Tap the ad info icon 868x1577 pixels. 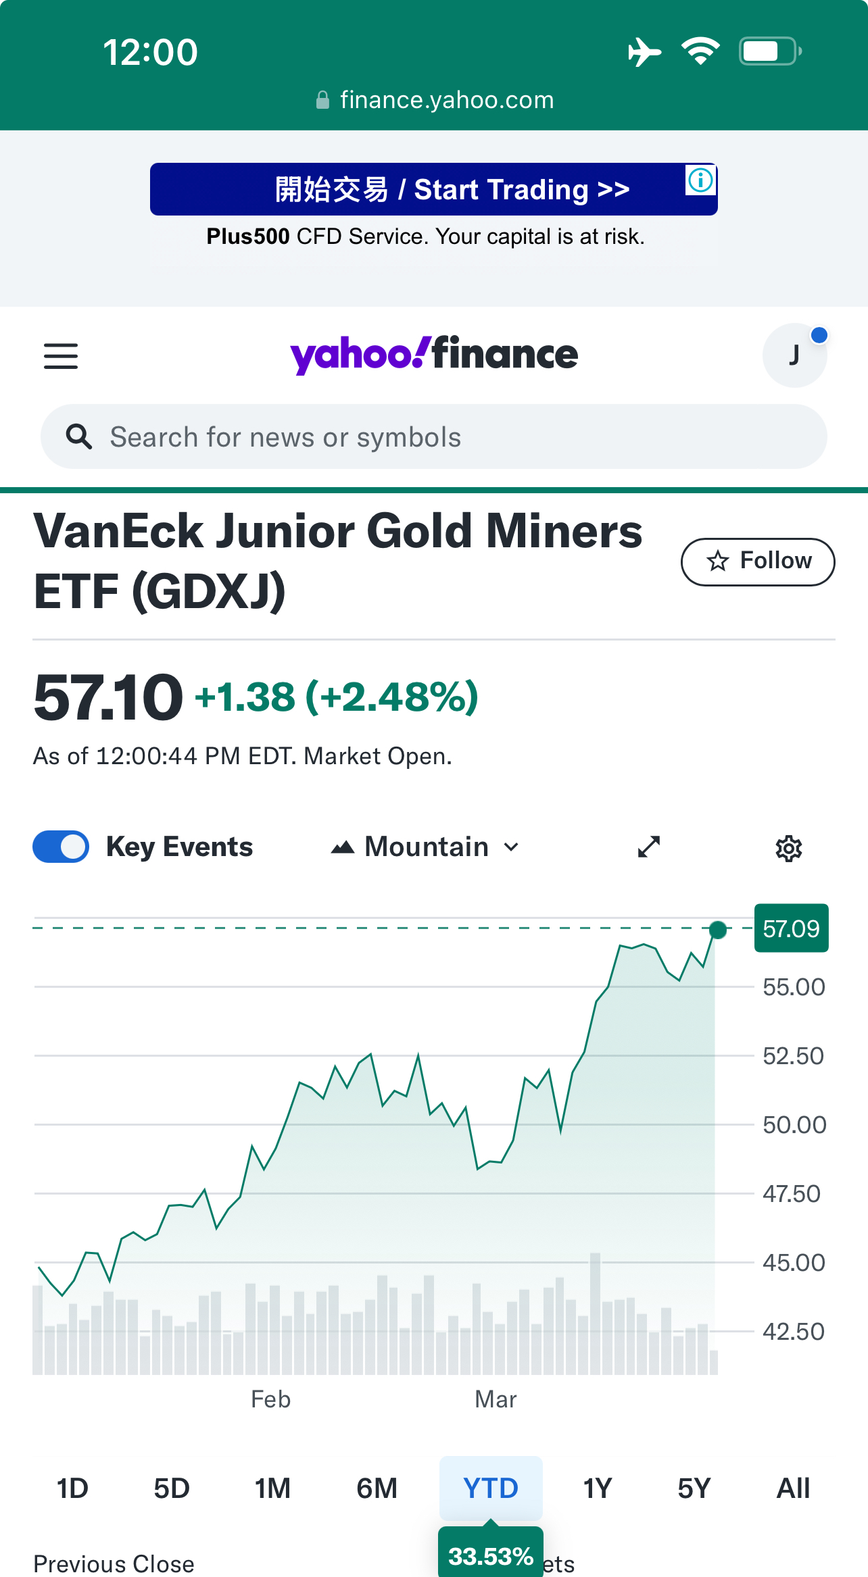click(x=700, y=180)
